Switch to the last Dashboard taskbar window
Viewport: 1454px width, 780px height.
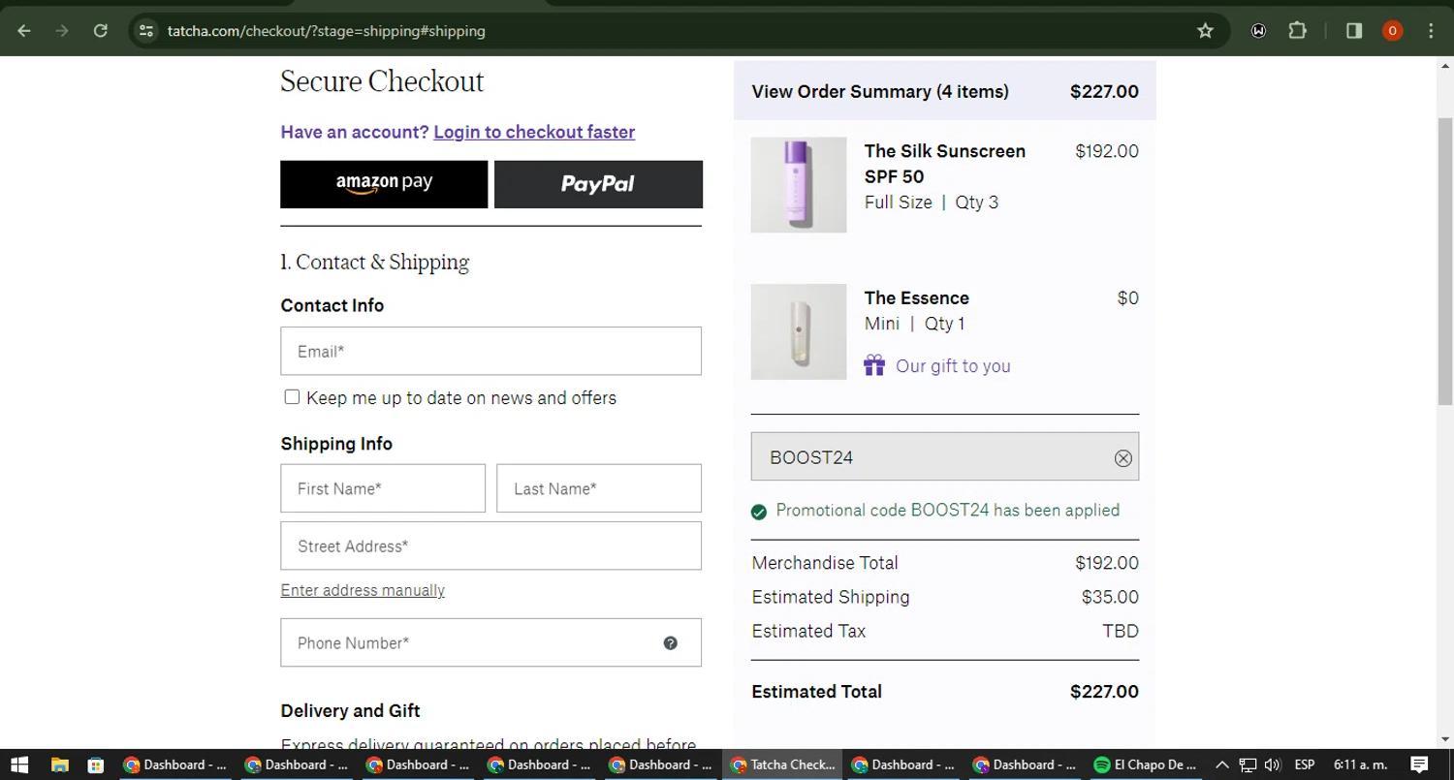1026,764
